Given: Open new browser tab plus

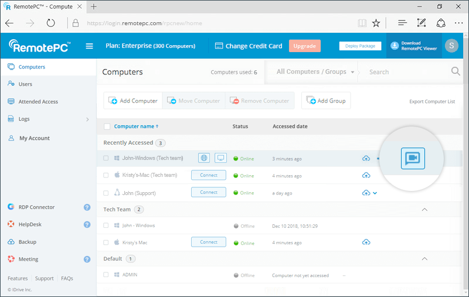Looking at the screenshot, I should click(x=94, y=6).
